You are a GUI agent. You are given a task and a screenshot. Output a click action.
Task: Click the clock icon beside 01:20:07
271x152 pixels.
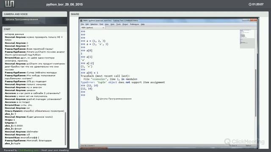(x=250, y=4)
